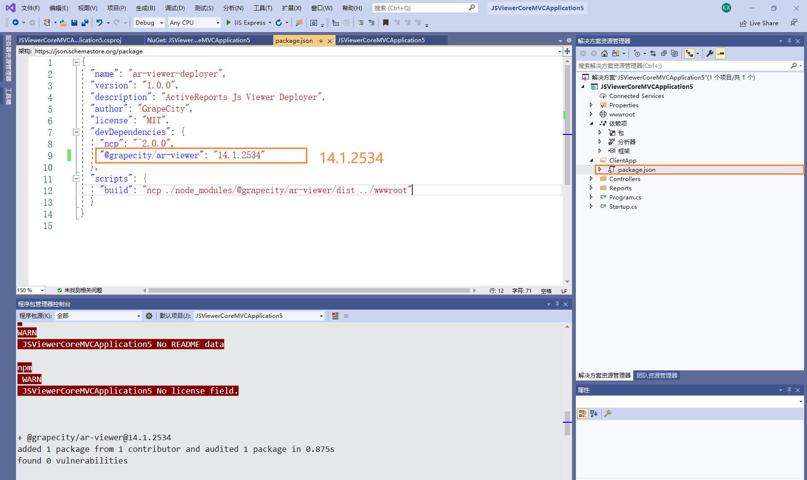807x480 pixels.
Task: Click the Alphabetical sort icon in Properties panel
Action: (594, 414)
